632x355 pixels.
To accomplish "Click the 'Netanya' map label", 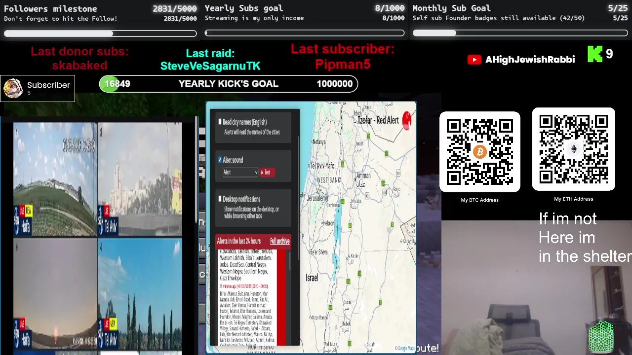I will click(319, 142).
